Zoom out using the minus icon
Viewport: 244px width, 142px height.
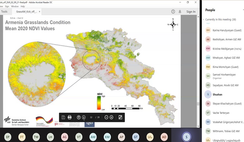pos(106,117)
